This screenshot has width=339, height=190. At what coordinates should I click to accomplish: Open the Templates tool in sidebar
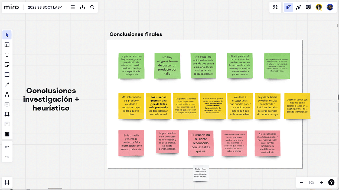[7, 45]
